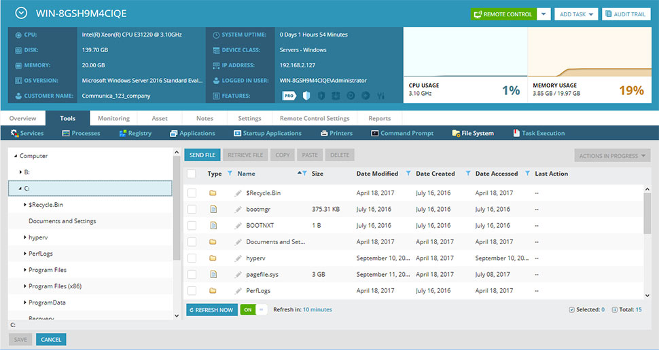
Task: Click the 10 minutes refresh link
Action: click(317, 310)
